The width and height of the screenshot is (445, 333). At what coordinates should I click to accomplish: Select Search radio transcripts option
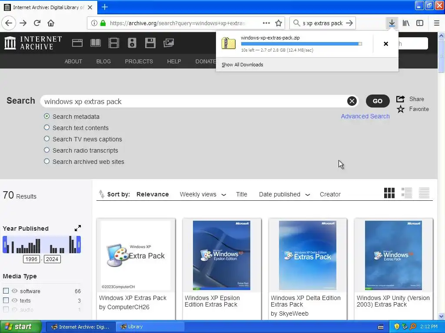coord(47,150)
